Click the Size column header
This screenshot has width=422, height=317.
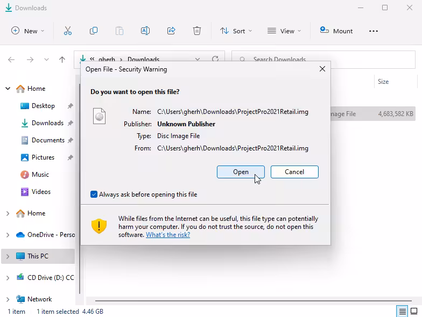click(395, 82)
